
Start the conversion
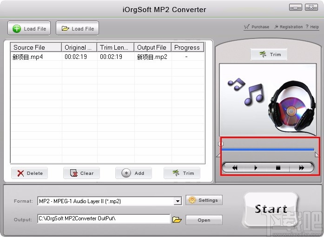(x=271, y=209)
